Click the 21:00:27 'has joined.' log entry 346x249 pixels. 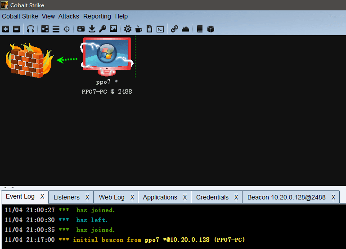(x=59, y=210)
